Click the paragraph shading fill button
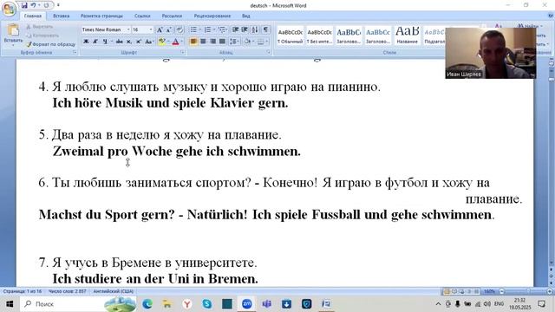The image size is (555, 312). (x=248, y=42)
